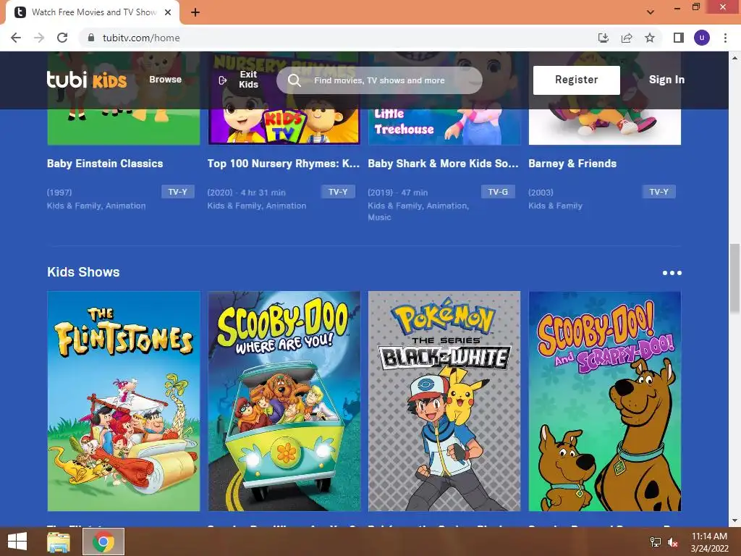Open Top 100 Nursery Rhymes title
Screen dimensions: 741x556
[284, 164]
